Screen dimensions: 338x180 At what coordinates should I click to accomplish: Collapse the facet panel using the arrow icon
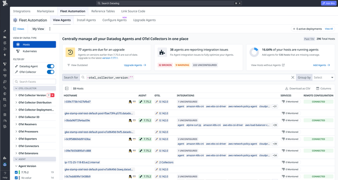coord(67,89)
